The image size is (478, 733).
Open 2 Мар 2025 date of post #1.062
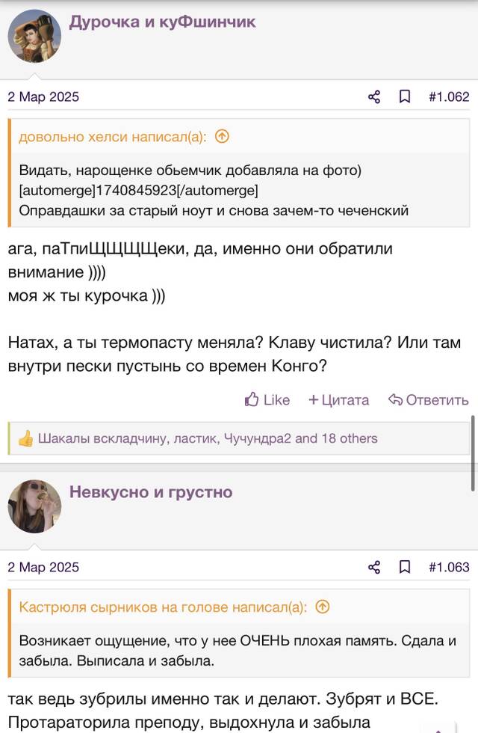[x=43, y=96]
